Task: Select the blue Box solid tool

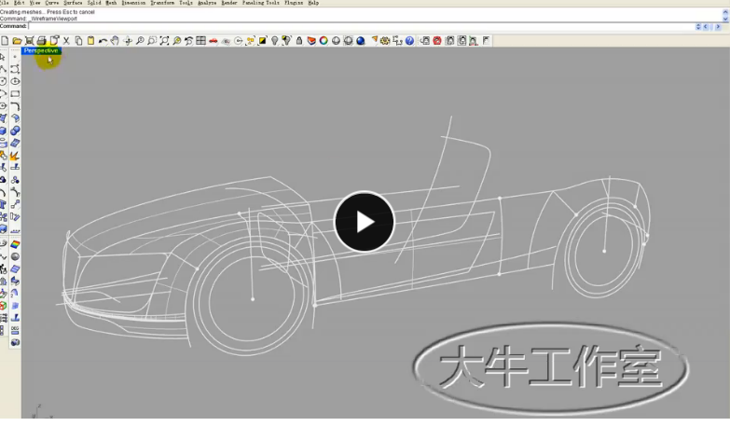Action: pyautogui.click(x=3, y=131)
